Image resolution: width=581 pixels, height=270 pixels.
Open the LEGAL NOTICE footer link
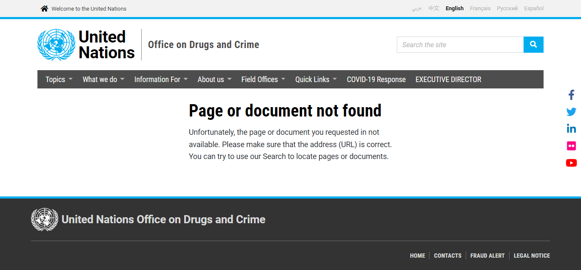[532, 256]
